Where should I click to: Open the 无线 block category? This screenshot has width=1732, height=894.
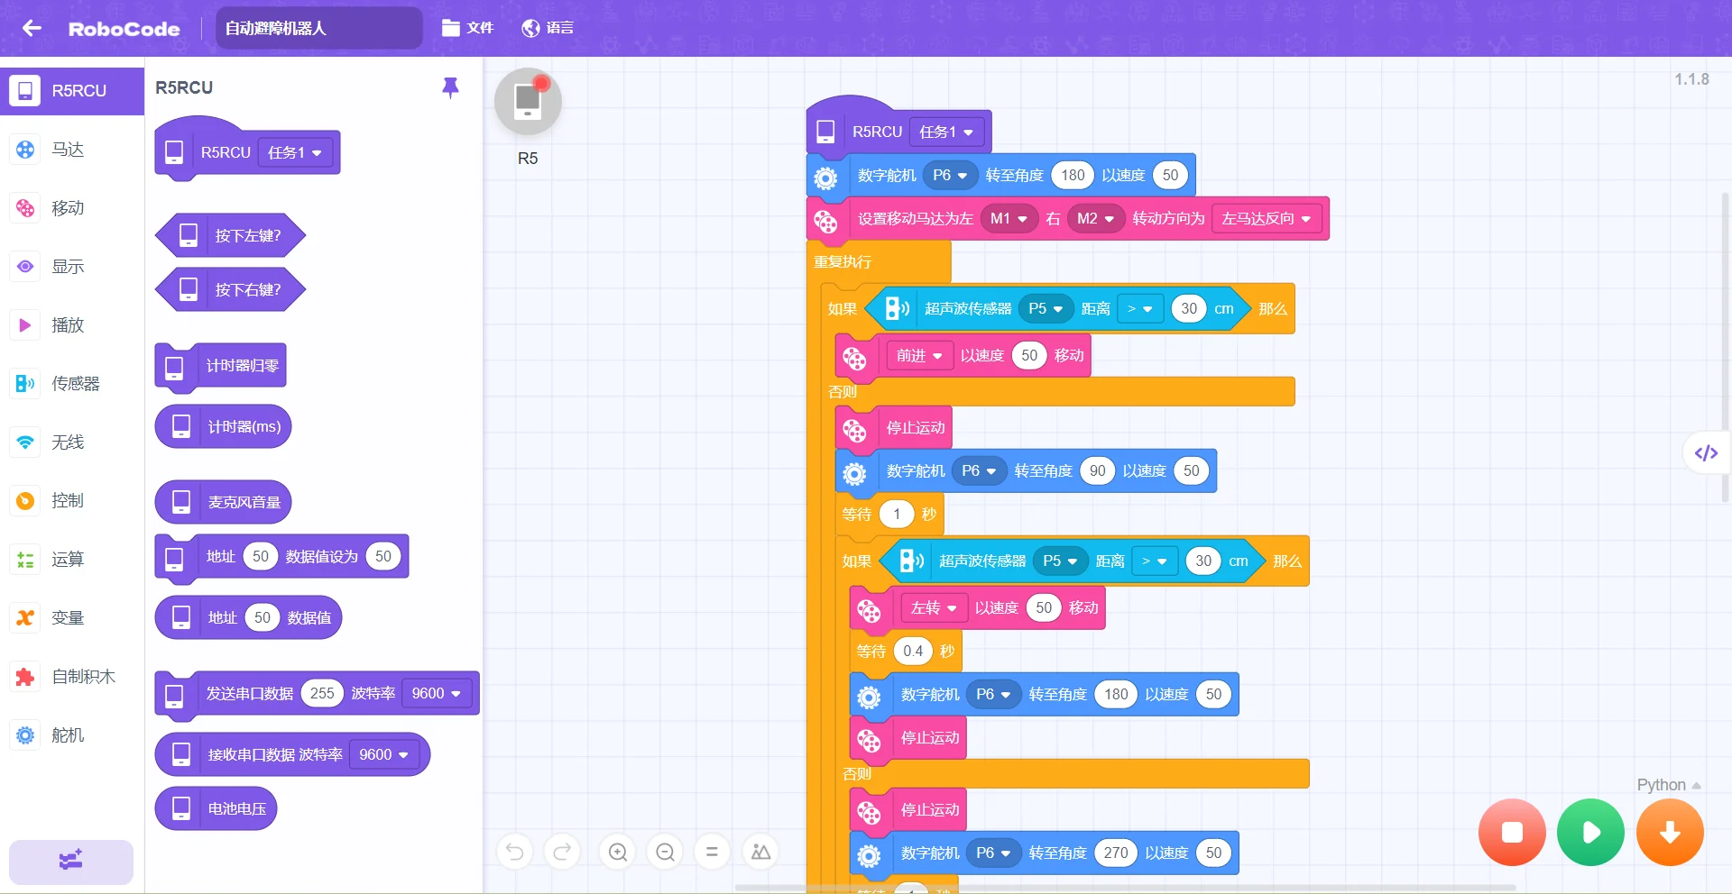pos(72,442)
